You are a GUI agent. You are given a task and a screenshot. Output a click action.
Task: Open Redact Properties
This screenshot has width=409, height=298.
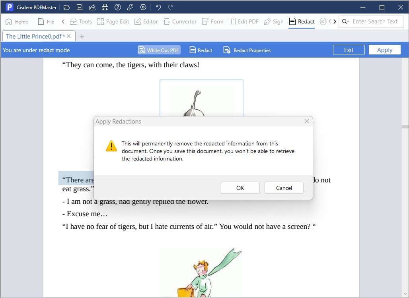click(247, 50)
